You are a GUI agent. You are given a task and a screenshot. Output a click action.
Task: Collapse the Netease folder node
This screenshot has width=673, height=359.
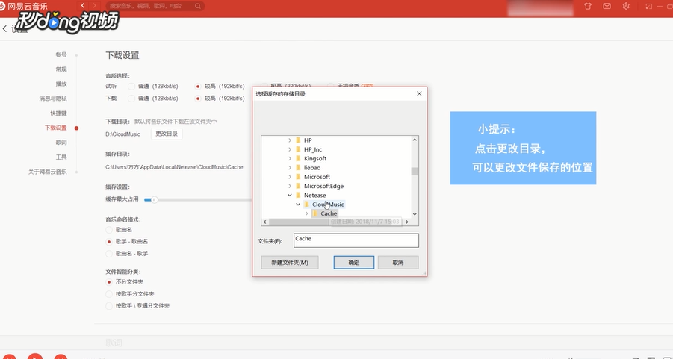290,195
